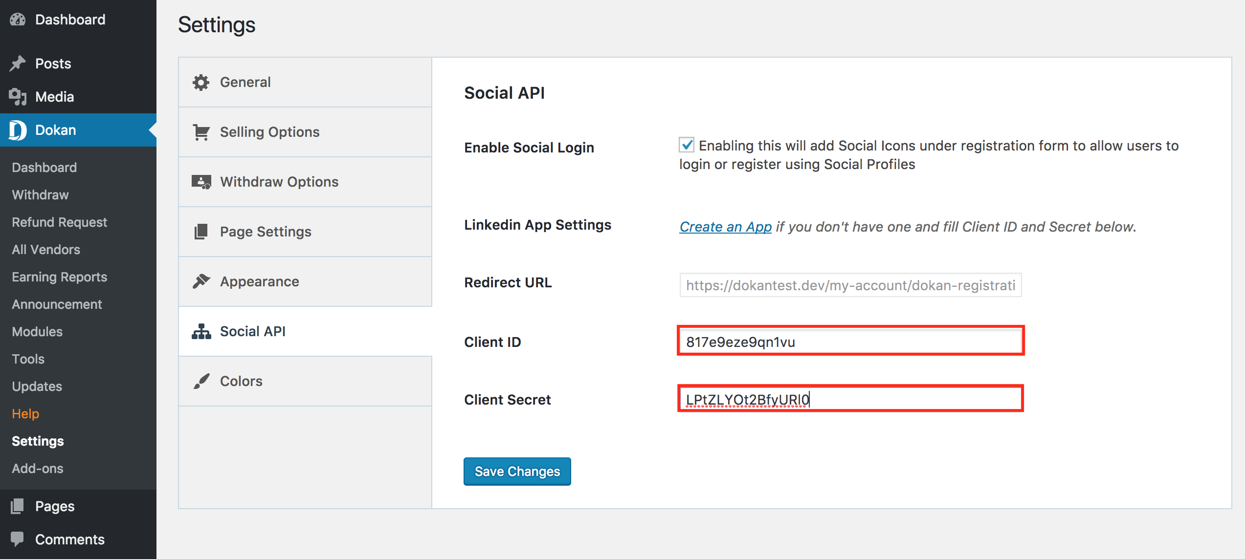Go to the Withdraw submenu page
1245x559 pixels.
coord(40,195)
